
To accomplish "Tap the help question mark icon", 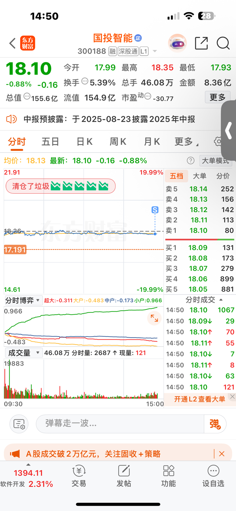I will point(191,161).
